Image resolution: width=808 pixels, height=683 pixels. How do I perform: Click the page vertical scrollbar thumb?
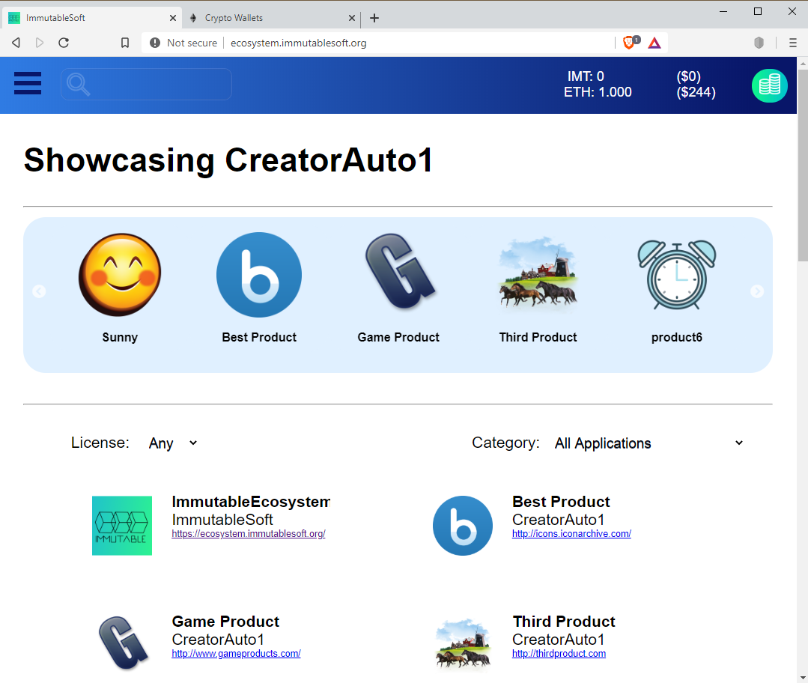click(802, 165)
